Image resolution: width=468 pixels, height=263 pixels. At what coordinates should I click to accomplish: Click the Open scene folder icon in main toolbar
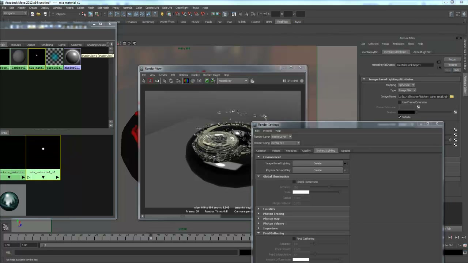(x=39, y=14)
